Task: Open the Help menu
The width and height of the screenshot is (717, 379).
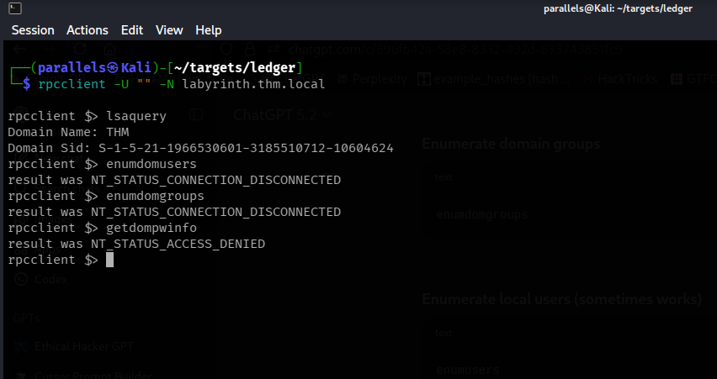Action: click(208, 29)
